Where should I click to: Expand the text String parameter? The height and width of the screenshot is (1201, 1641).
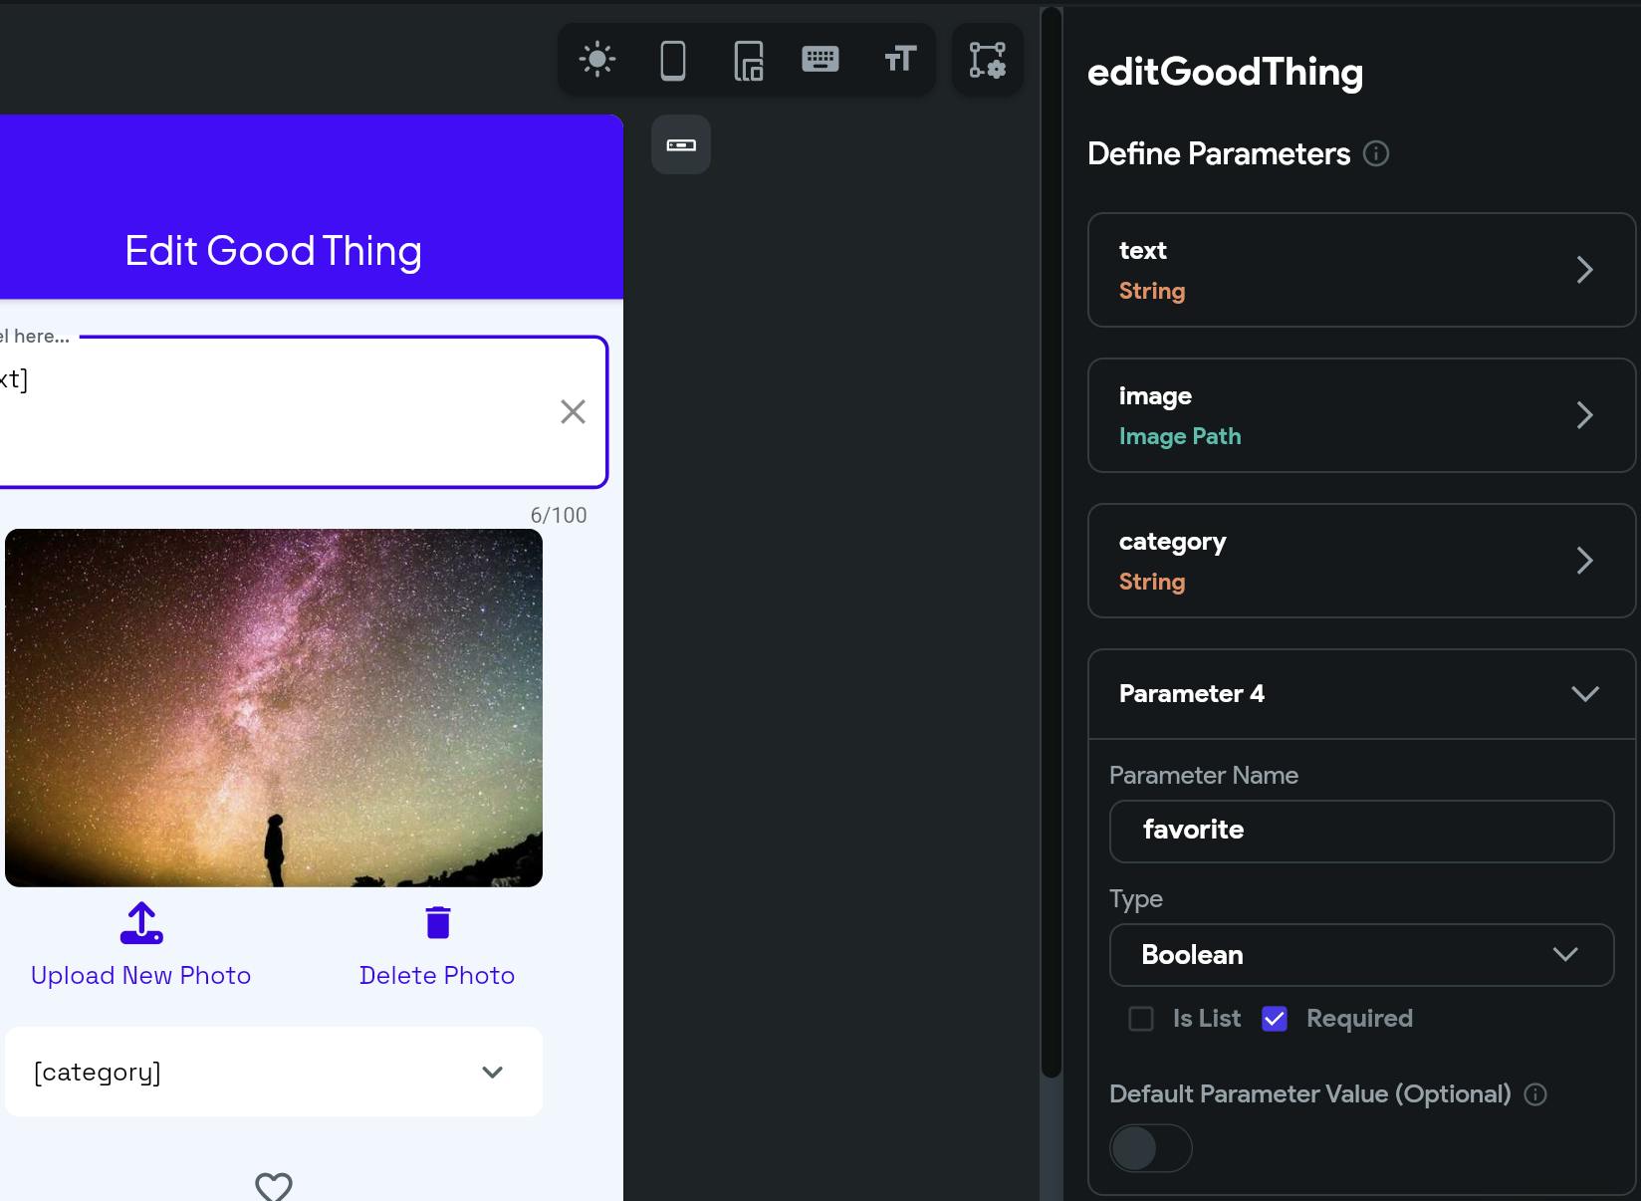point(1361,270)
